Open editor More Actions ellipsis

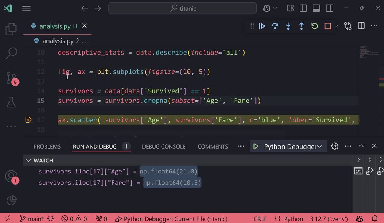tap(374, 26)
